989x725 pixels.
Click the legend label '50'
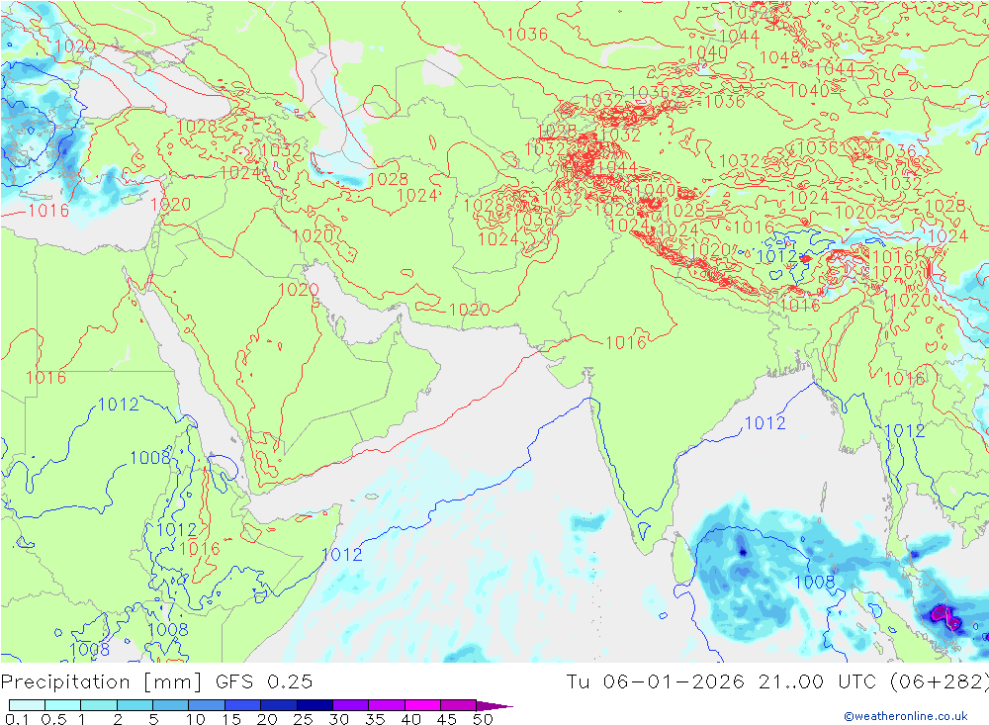pos(483,719)
